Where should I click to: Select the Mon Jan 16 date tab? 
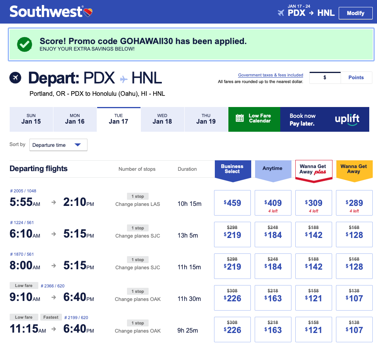click(75, 119)
